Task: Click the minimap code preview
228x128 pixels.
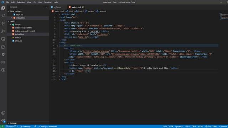Action: click(x=224, y=16)
